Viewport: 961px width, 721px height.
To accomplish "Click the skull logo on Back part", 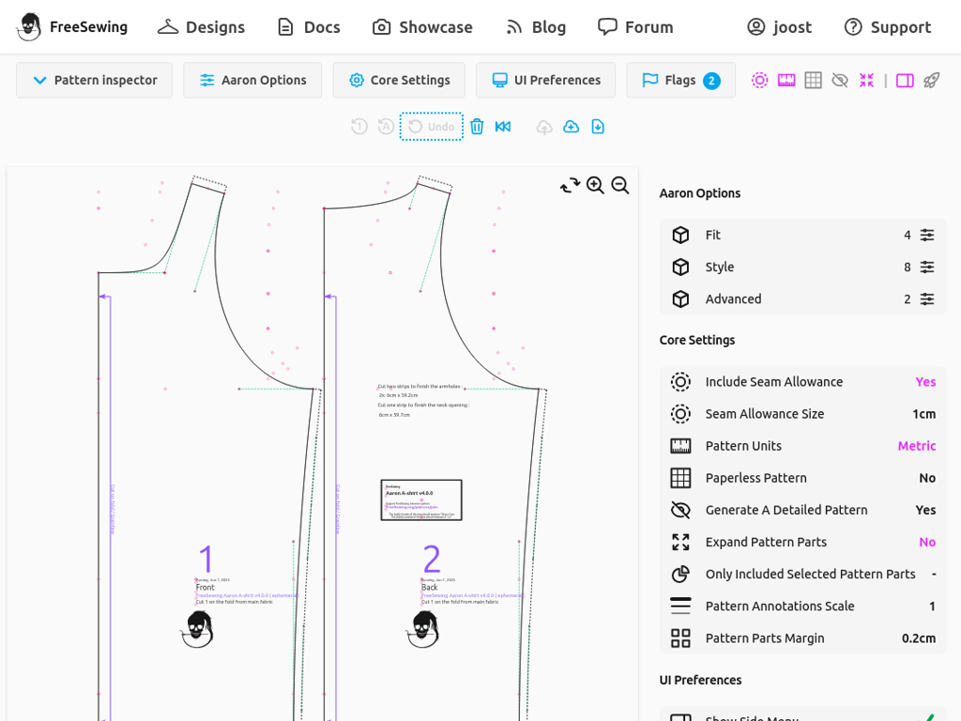I will coord(423,629).
